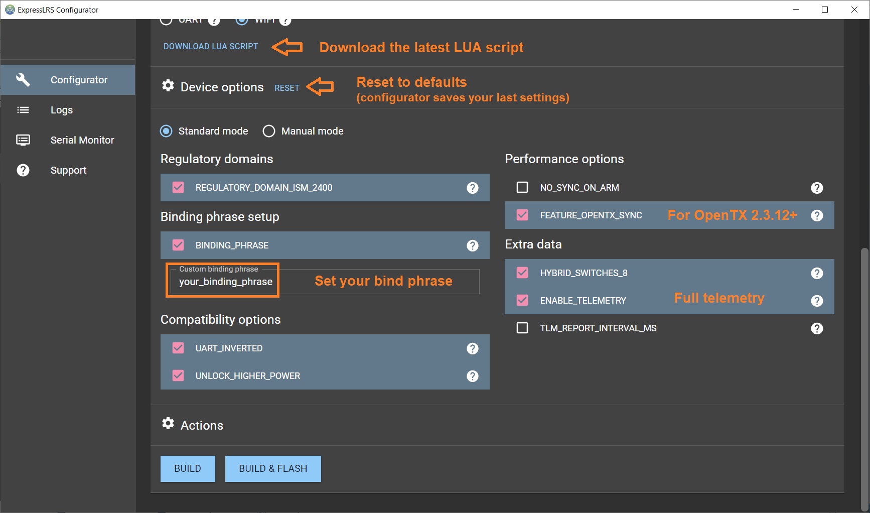Open the Configurator wrench sidebar item

pyautogui.click(x=68, y=80)
